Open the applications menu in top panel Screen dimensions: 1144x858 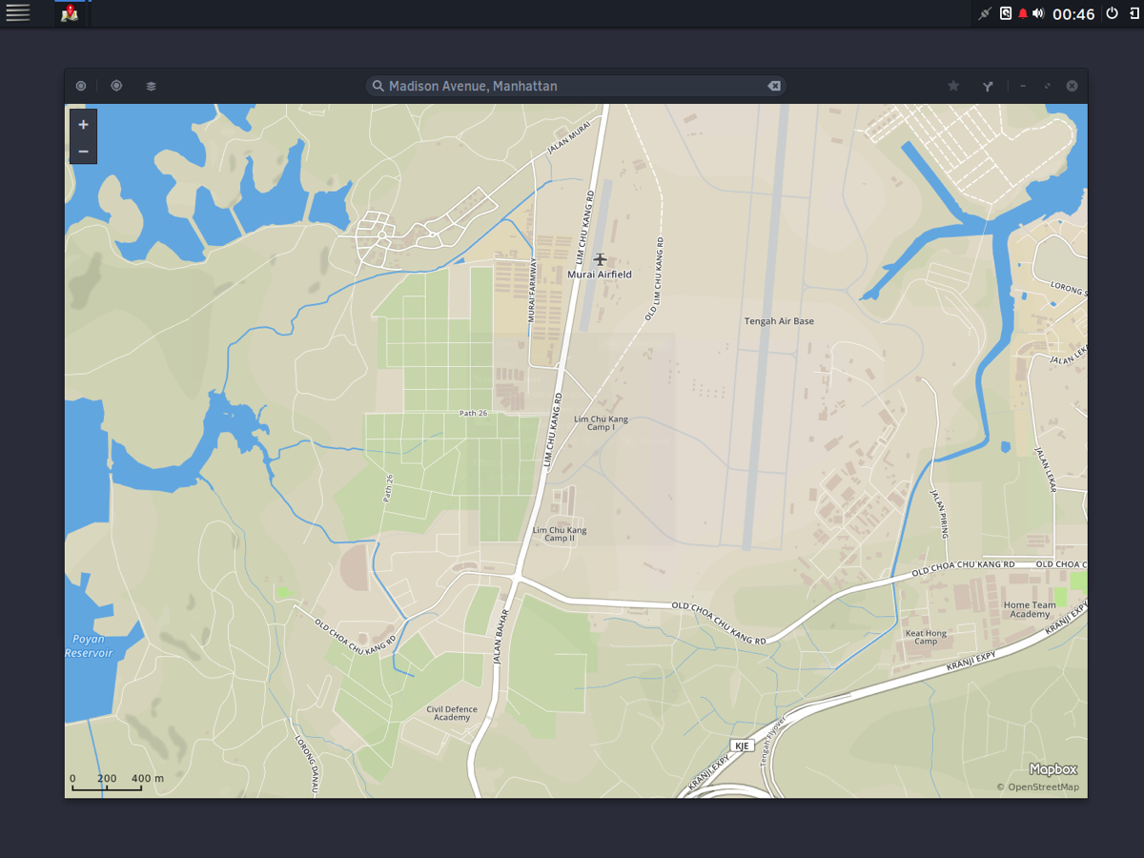tap(18, 13)
